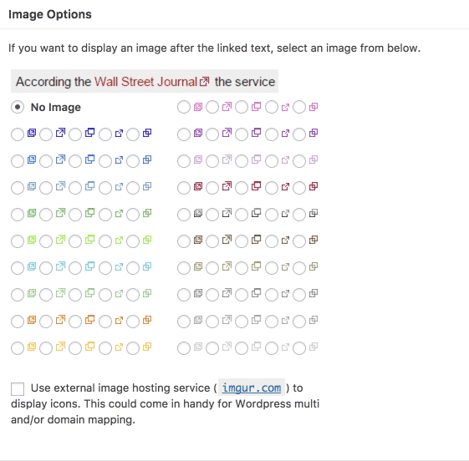Click the yellow large arrow-in-box icon

click(60, 347)
